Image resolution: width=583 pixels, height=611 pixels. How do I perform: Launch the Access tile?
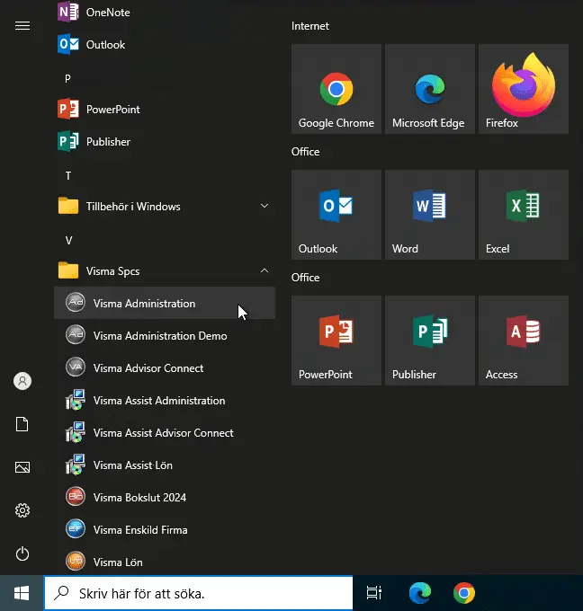(524, 341)
